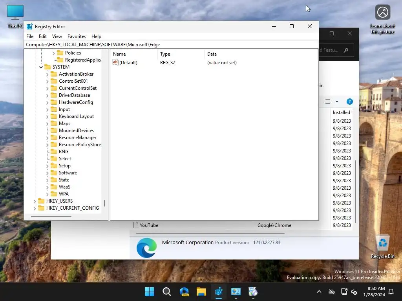Select the REG_SZ type cell
This screenshot has width=402, height=301.
coord(168,63)
